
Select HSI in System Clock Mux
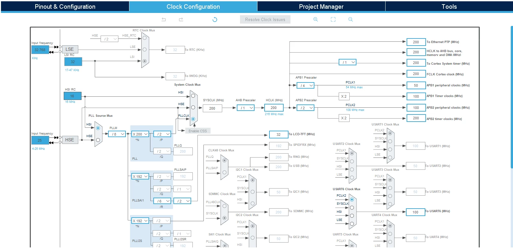click(193, 96)
